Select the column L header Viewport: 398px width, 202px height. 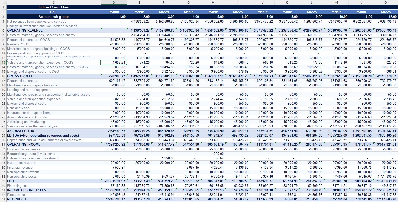(x=312, y=2)
